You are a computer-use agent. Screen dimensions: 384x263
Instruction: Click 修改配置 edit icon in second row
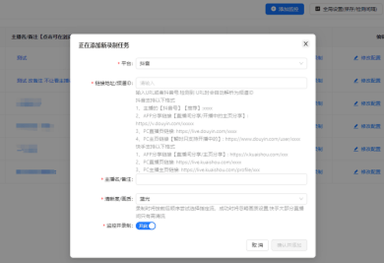356,80
